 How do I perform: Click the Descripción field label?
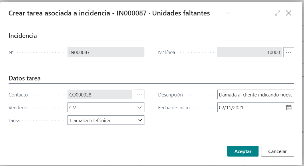coord(170,95)
